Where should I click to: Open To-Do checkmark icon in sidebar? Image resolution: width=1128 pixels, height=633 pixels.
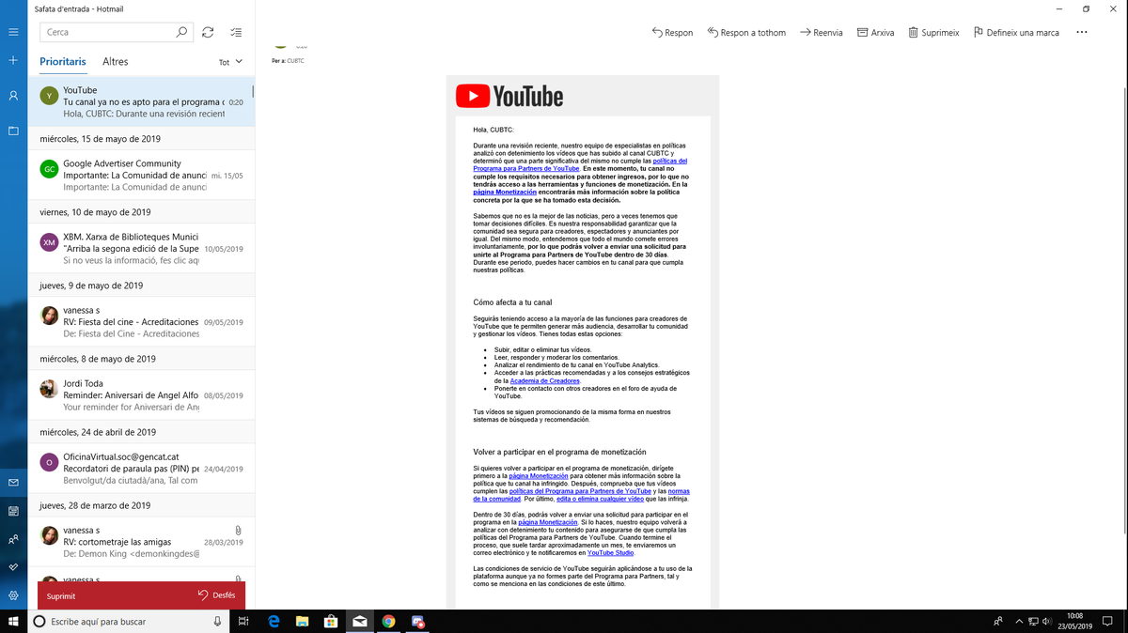(x=13, y=567)
